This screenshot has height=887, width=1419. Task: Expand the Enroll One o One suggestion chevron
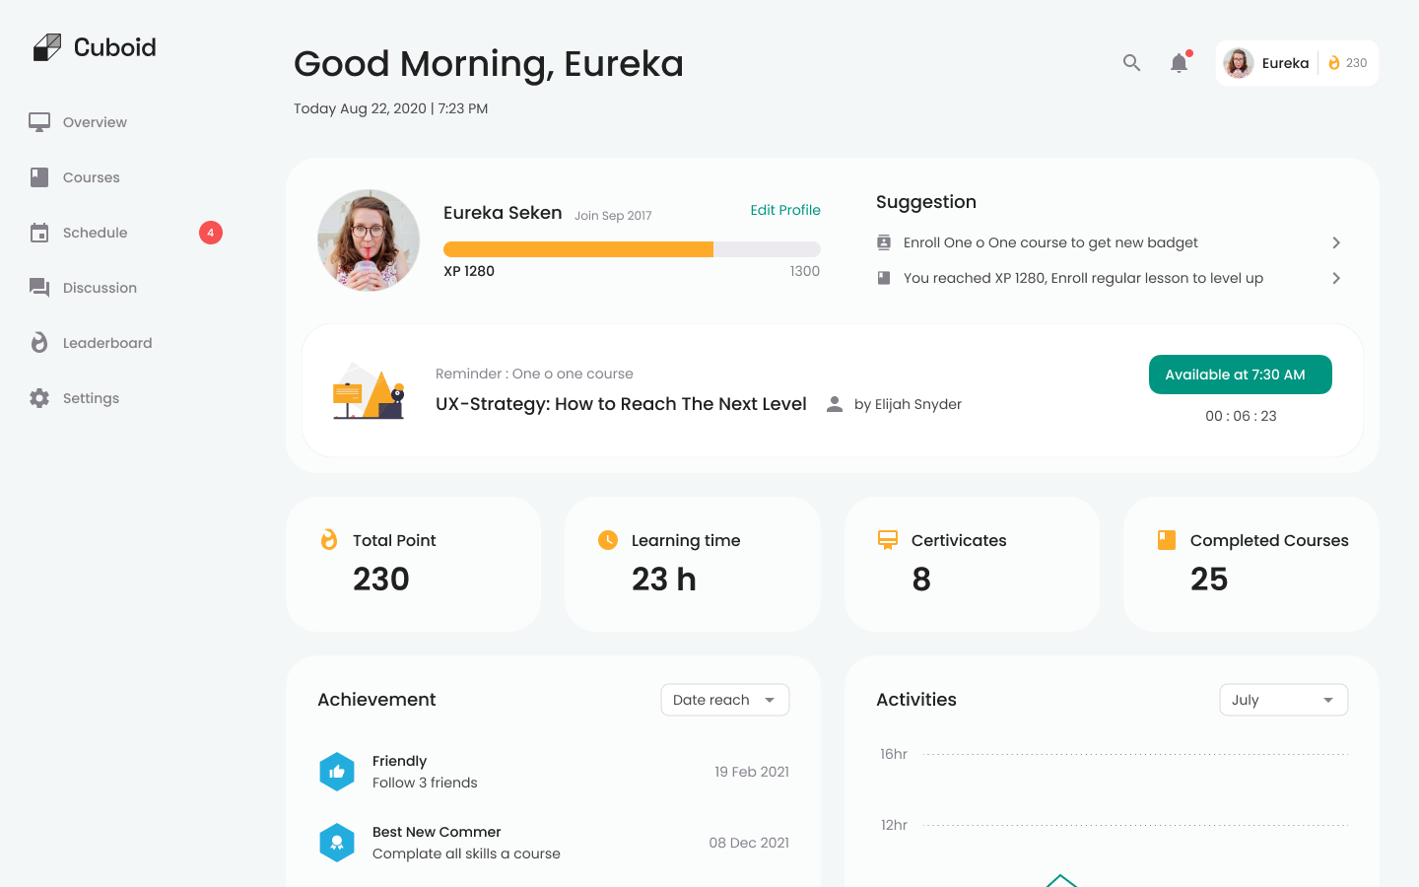pyautogui.click(x=1336, y=242)
